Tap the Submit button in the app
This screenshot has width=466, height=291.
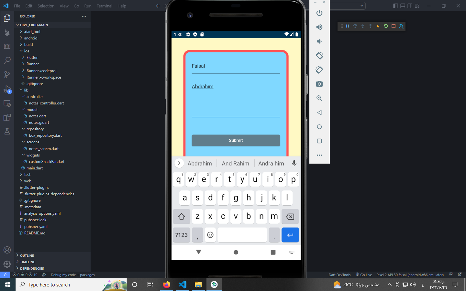click(236, 140)
